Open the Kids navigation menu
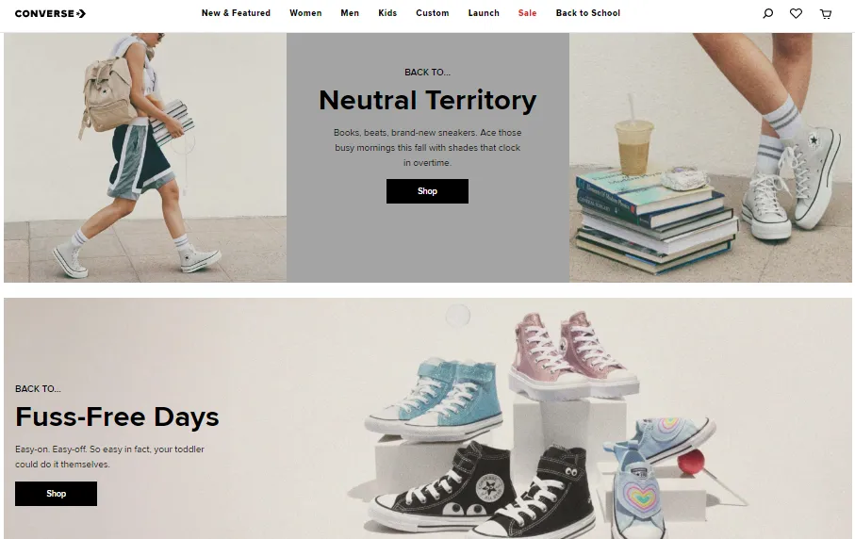The image size is (855, 539). click(387, 13)
